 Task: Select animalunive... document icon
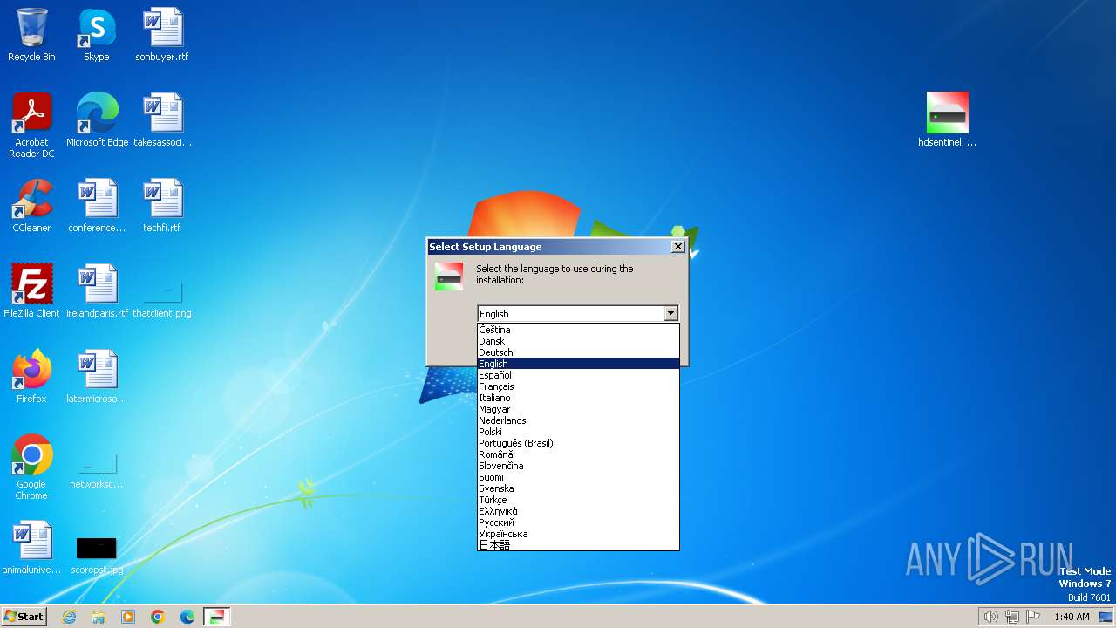click(x=31, y=548)
